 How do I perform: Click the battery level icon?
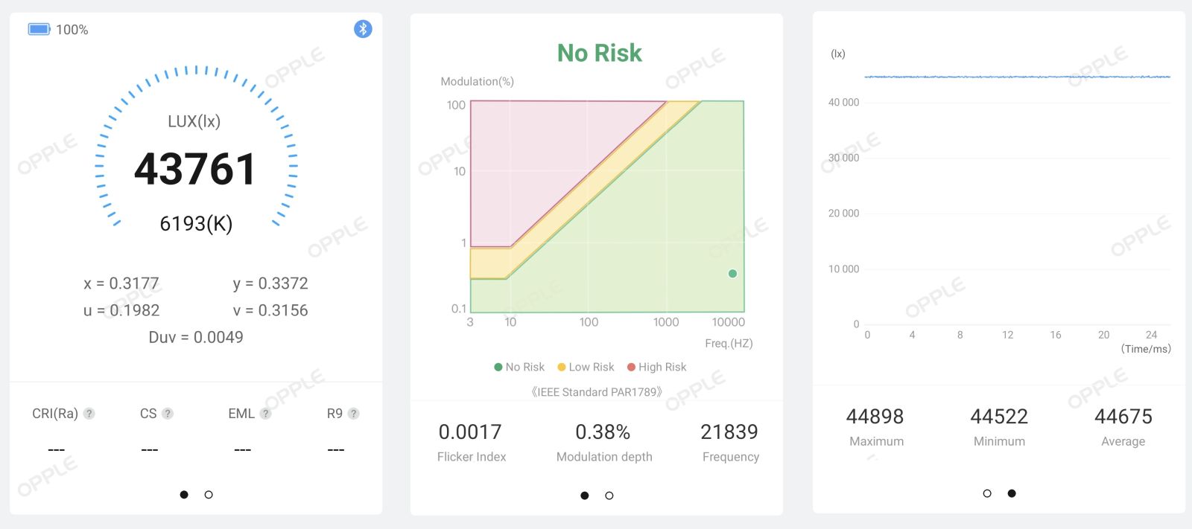39,29
